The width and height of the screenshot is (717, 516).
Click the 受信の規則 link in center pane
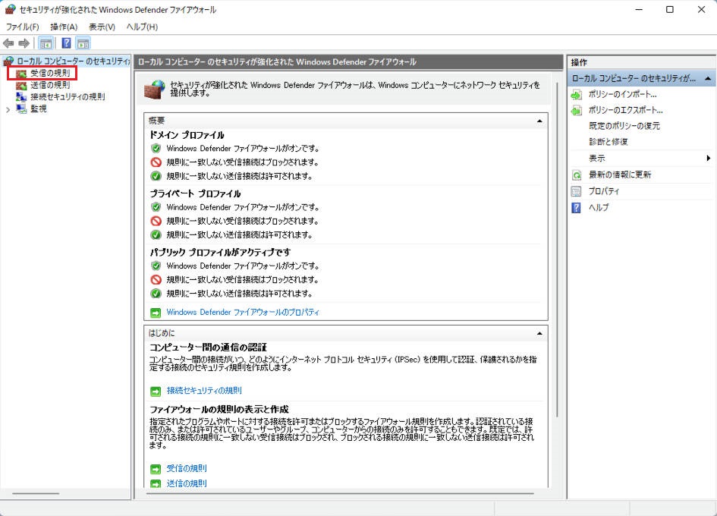point(187,468)
